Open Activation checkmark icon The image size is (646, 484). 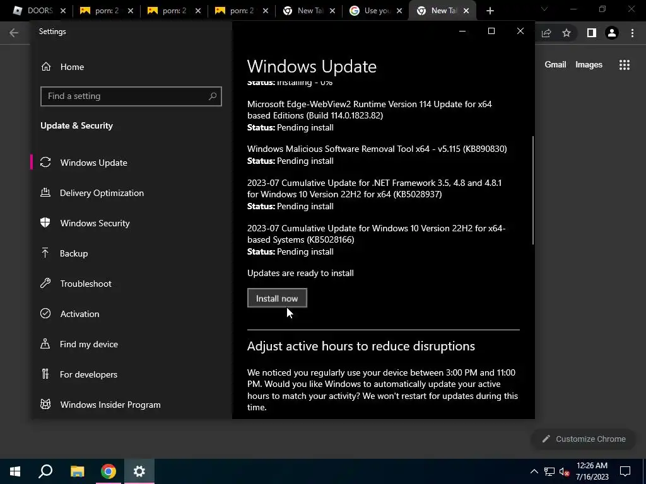coord(45,314)
